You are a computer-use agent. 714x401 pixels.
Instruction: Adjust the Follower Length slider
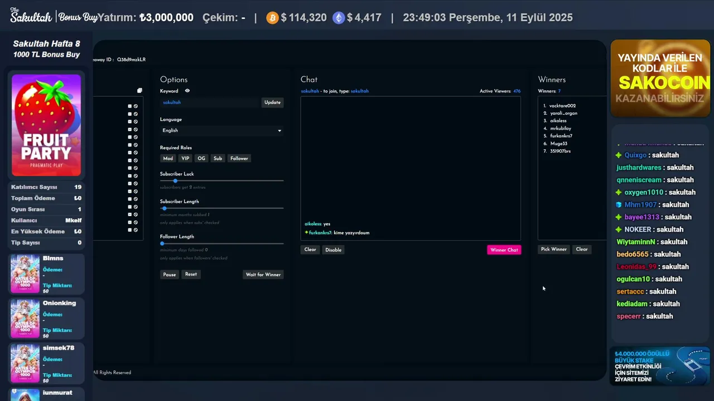click(x=162, y=243)
